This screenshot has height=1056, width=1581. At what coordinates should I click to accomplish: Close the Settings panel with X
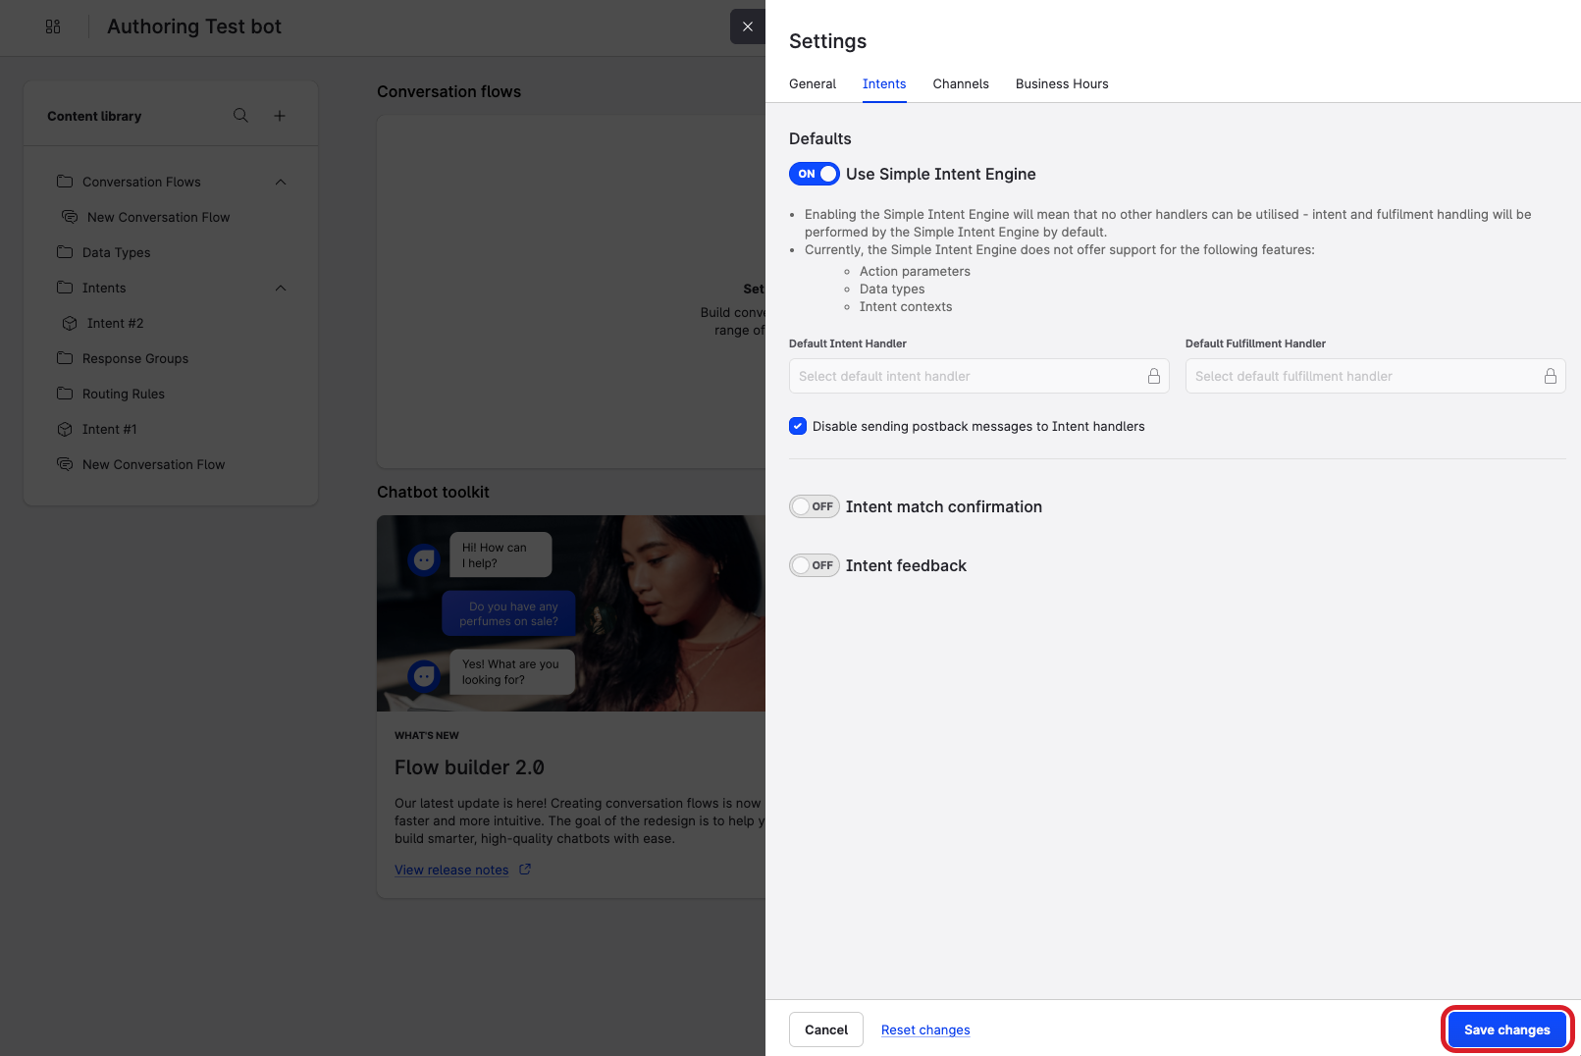pos(748,26)
